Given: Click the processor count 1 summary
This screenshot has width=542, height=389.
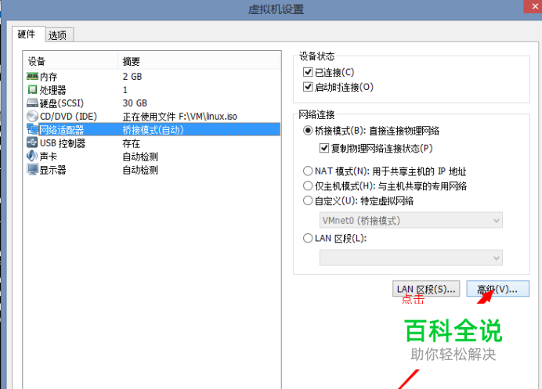Looking at the screenshot, I should (x=125, y=90).
